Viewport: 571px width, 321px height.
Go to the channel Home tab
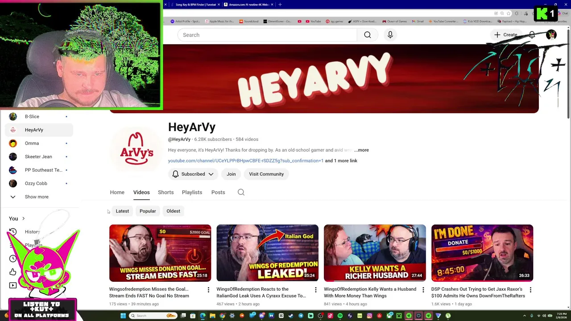117,192
